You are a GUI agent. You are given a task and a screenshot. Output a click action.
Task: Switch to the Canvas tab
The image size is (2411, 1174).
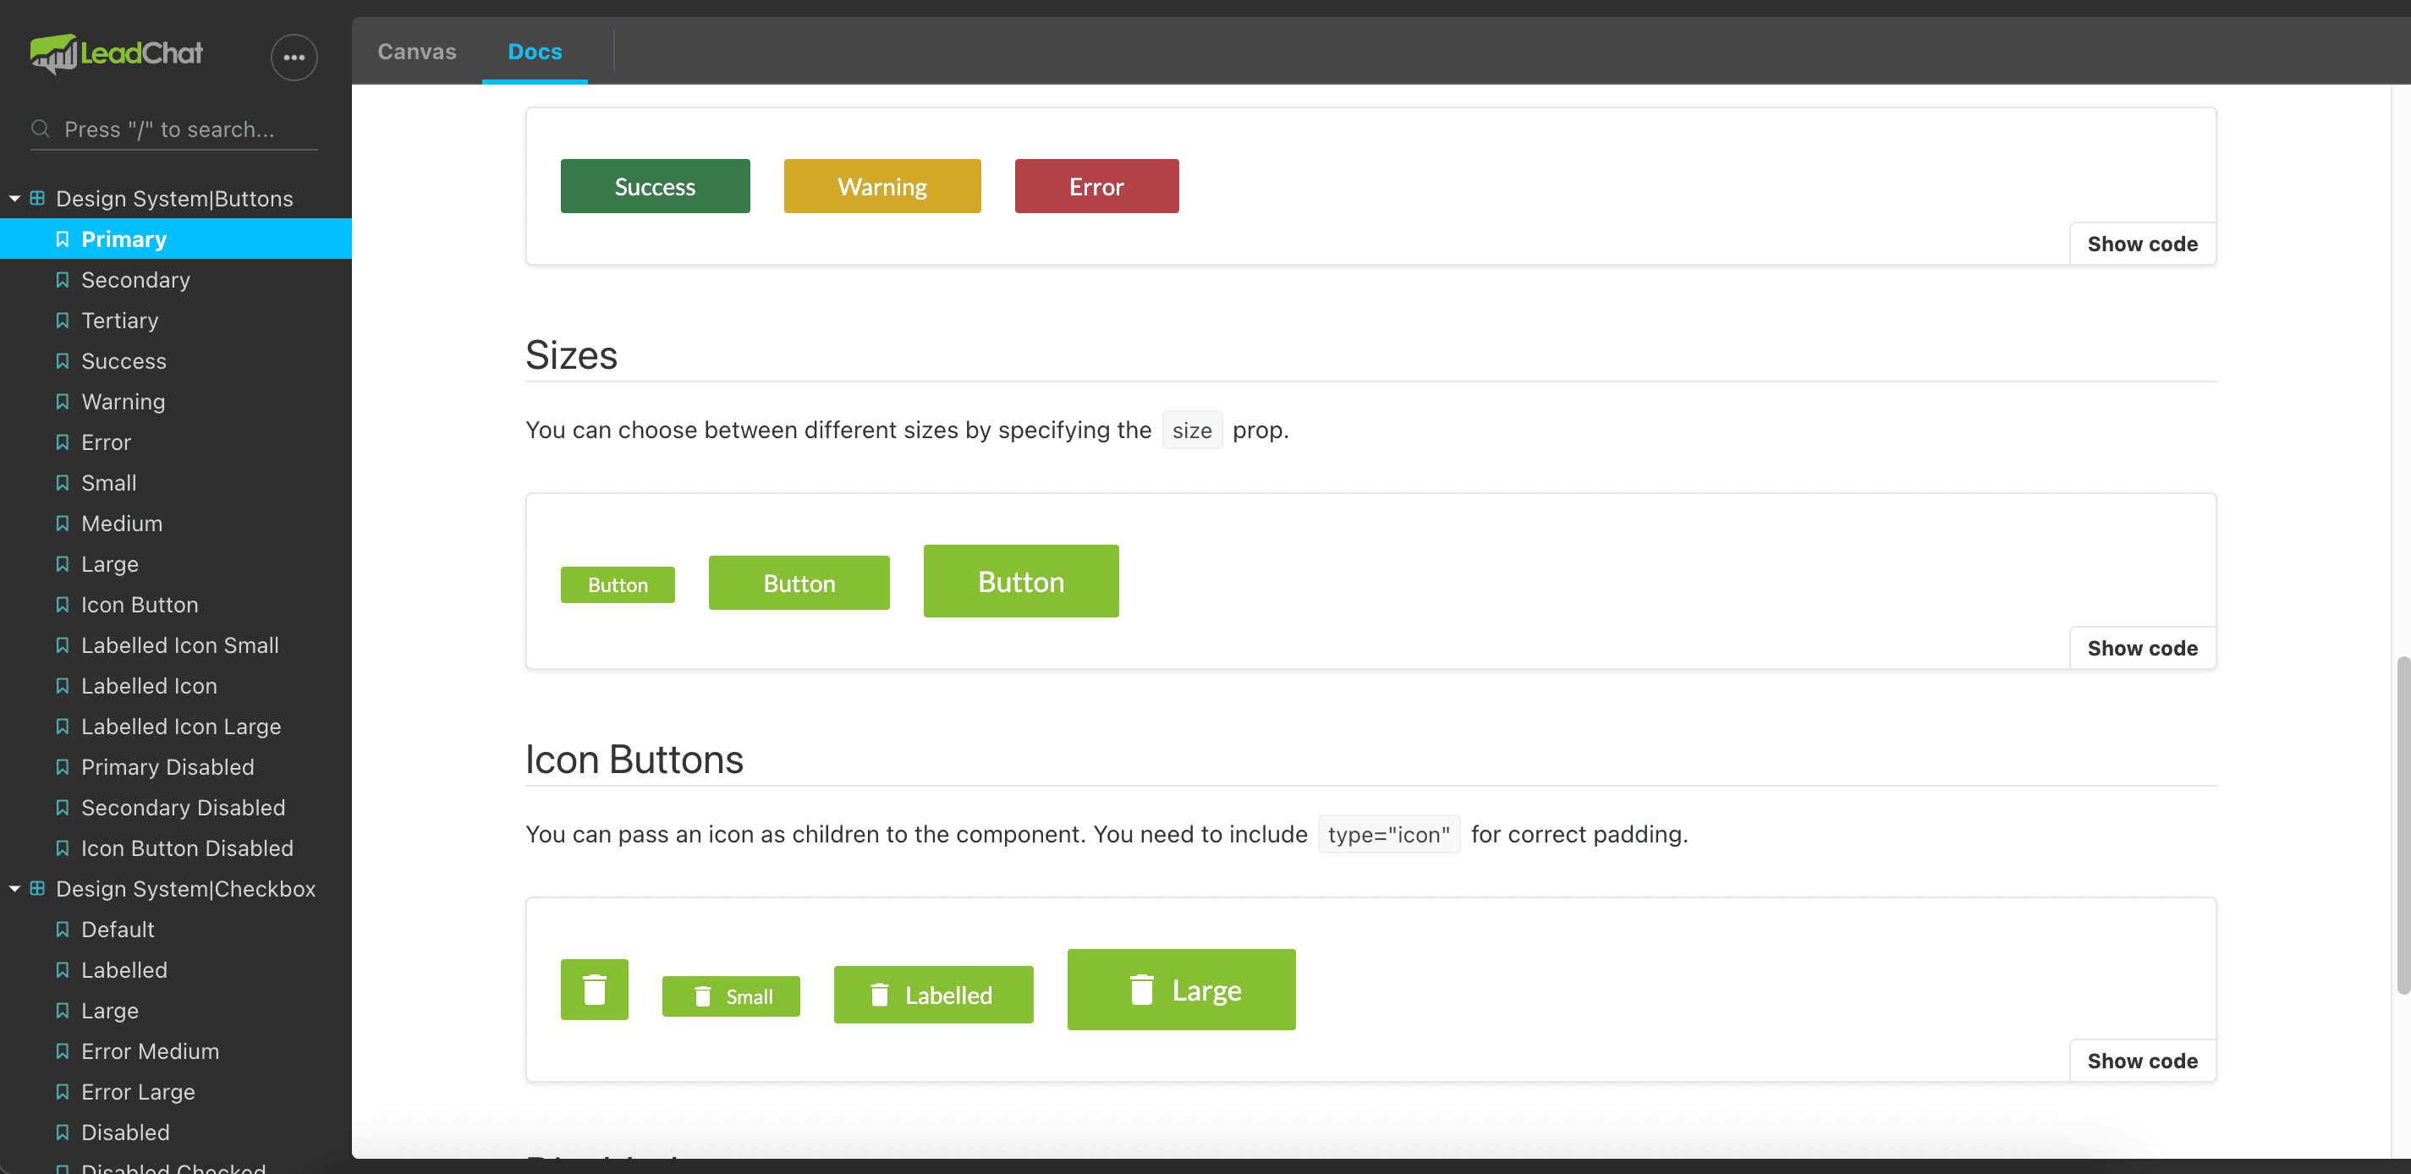[417, 49]
